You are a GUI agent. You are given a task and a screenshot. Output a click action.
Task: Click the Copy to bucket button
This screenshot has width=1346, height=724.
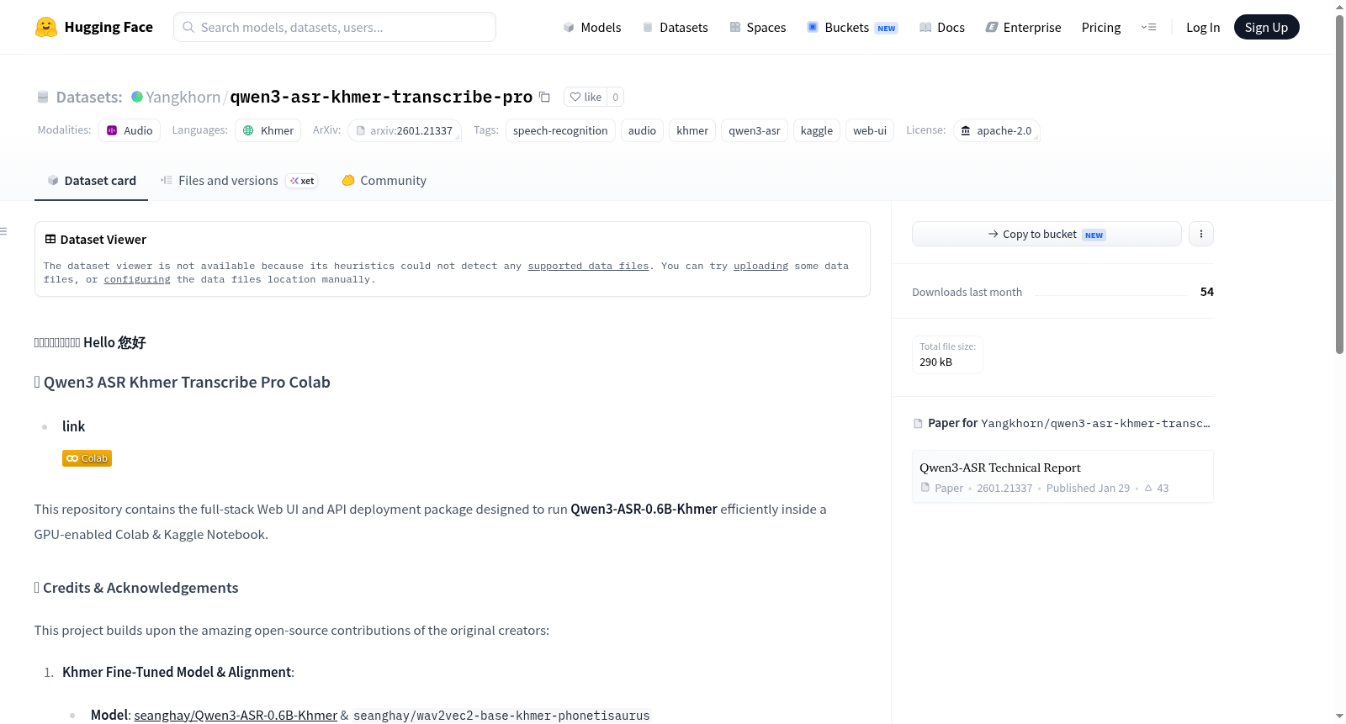tap(1047, 234)
